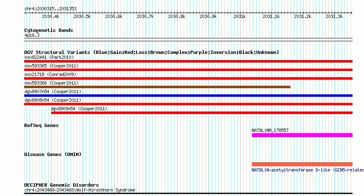The height and width of the screenshot is (196, 364).
Task: Click the 2031.3k ruler tick
Action: click(334, 16)
